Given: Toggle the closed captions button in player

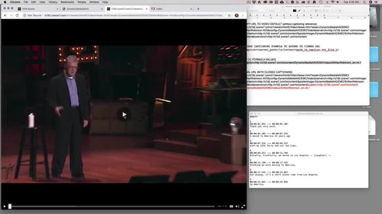Looking at the screenshot, I should (231, 206).
